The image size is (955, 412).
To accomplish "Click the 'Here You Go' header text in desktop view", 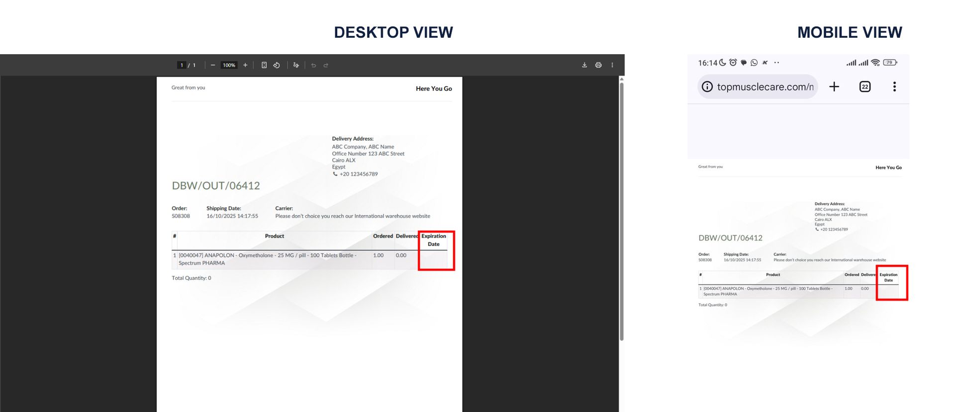I will coord(434,88).
